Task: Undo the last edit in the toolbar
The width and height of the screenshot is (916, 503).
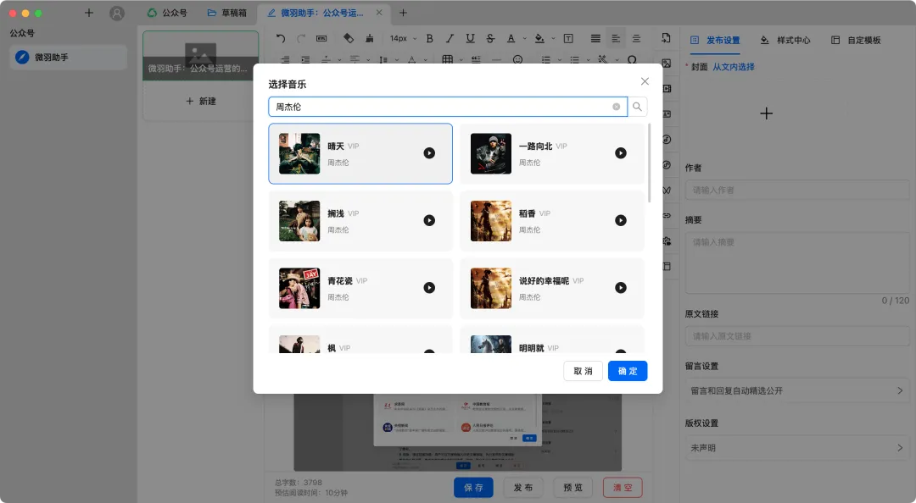Action: click(x=281, y=38)
